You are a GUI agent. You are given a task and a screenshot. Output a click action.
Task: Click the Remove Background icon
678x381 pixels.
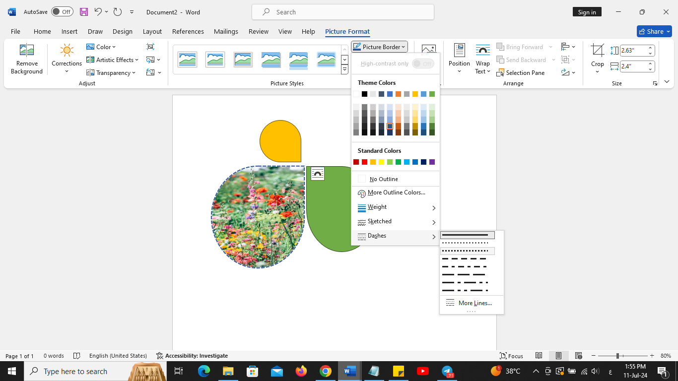pos(26,50)
